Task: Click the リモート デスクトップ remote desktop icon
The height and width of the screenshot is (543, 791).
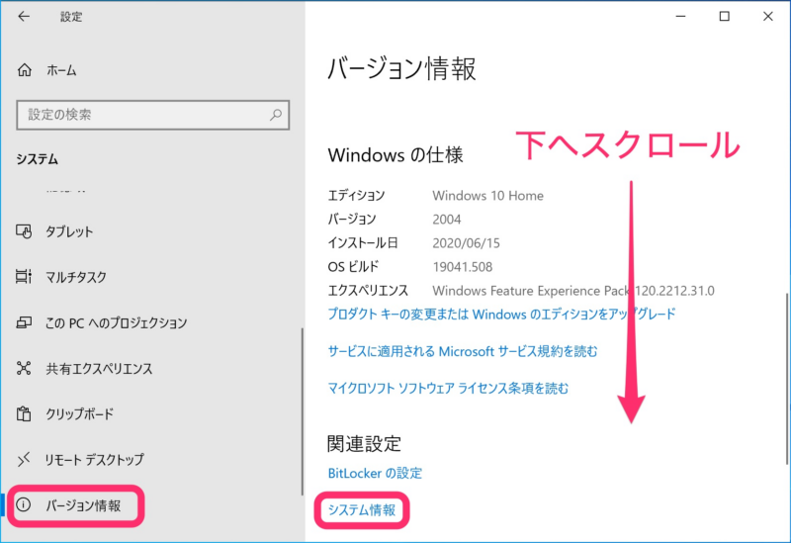Action: [24, 459]
